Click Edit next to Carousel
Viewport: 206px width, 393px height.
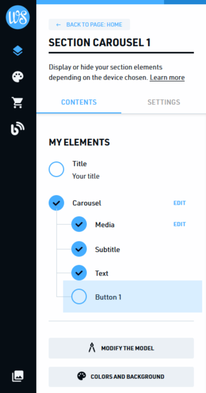[180, 203]
